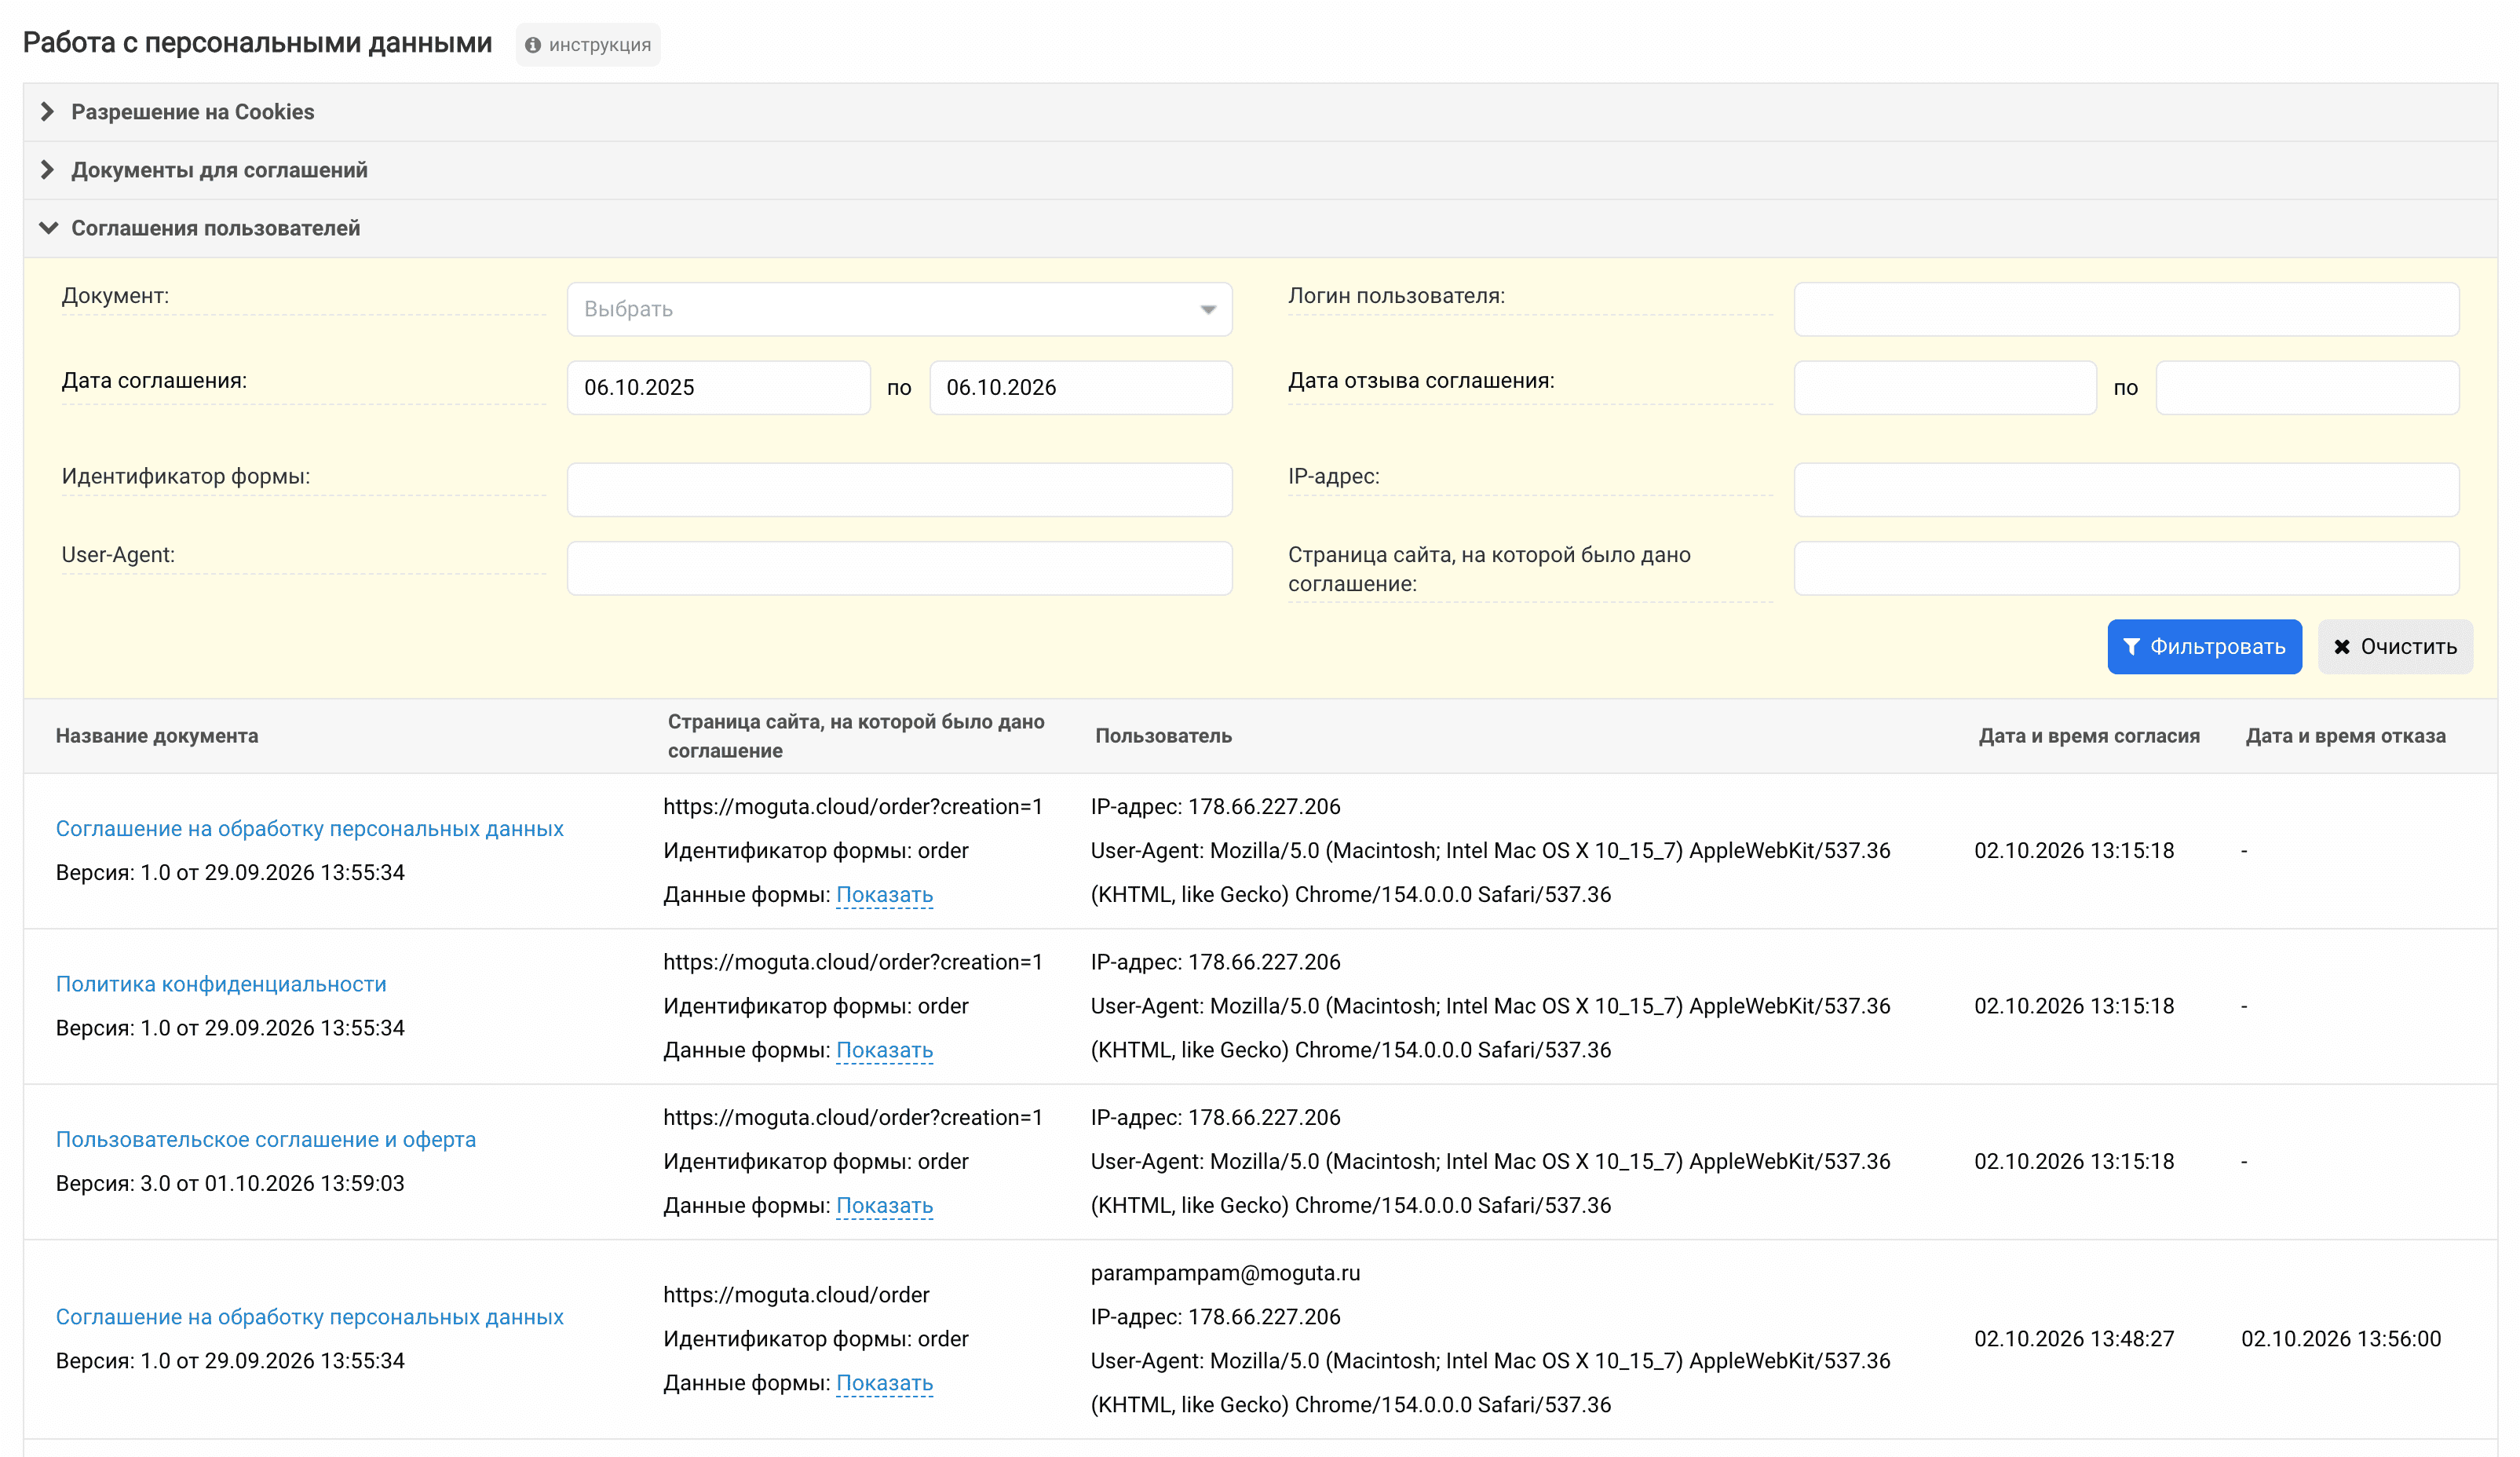
Task: Open the Документ dropdown selector
Action: click(x=899, y=309)
